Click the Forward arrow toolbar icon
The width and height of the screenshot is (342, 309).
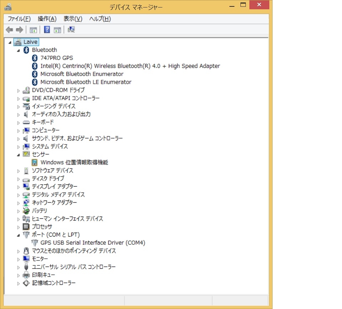[20, 30]
